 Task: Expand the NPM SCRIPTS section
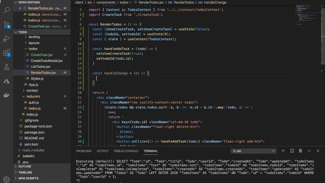click(x=28, y=178)
